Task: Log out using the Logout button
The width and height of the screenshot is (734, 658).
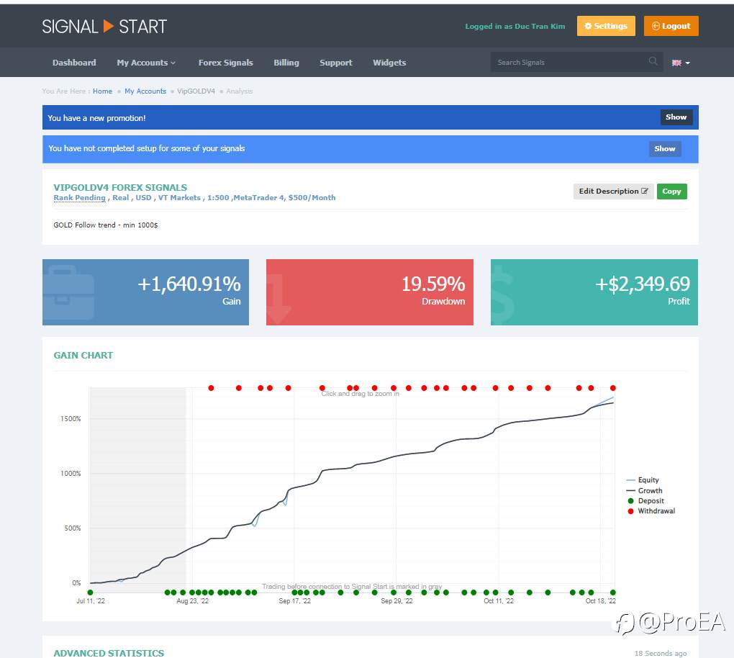Action: 671,26
